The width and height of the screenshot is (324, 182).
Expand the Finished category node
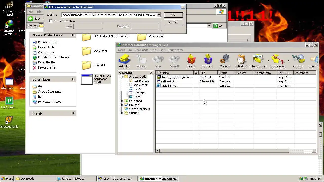(x=121, y=105)
